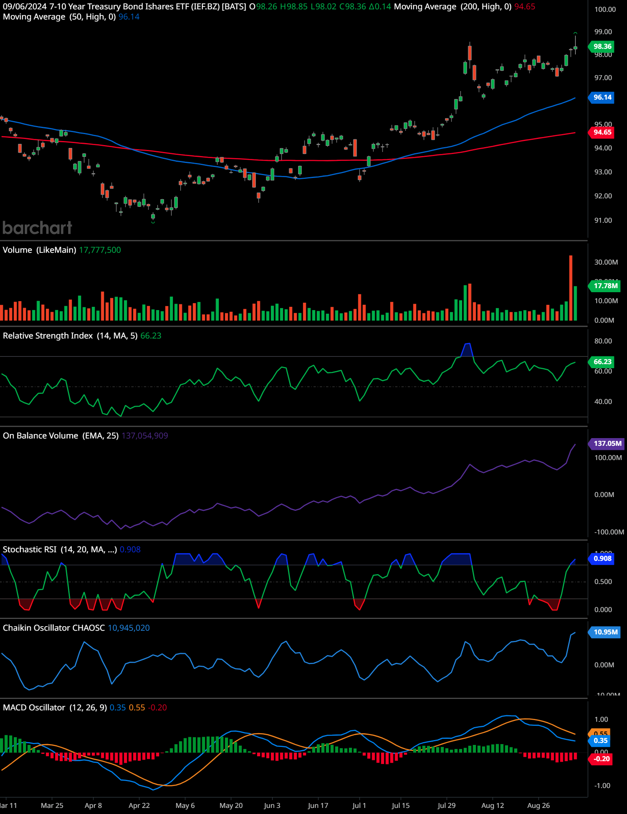Click the 'Chaikin Oscillator CHAOSC' label

tap(54, 628)
